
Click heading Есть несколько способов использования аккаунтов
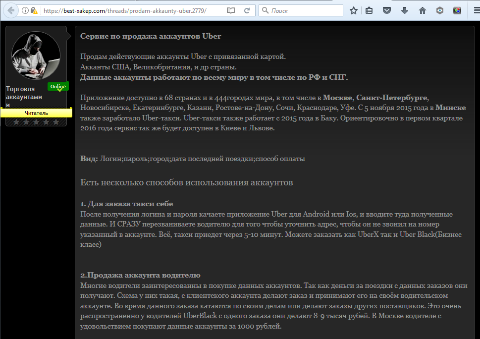click(186, 182)
